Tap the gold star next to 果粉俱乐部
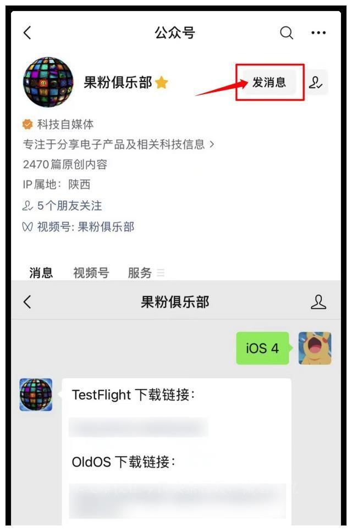This screenshot has width=352, height=531. pyautogui.click(x=162, y=83)
